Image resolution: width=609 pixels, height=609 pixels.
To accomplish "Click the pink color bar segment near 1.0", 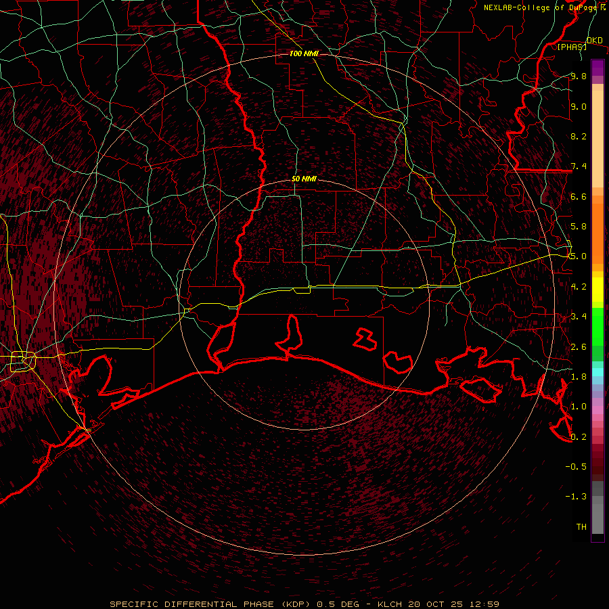I will pyautogui.click(x=597, y=409).
